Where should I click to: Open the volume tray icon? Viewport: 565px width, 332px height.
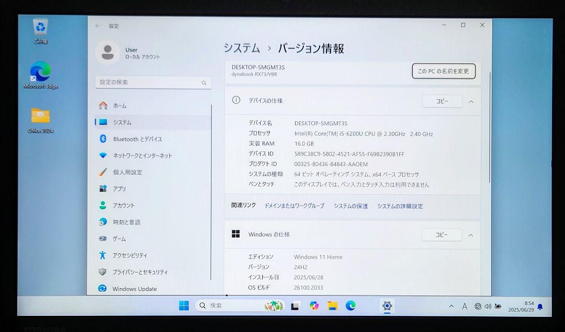(x=488, y=306)
